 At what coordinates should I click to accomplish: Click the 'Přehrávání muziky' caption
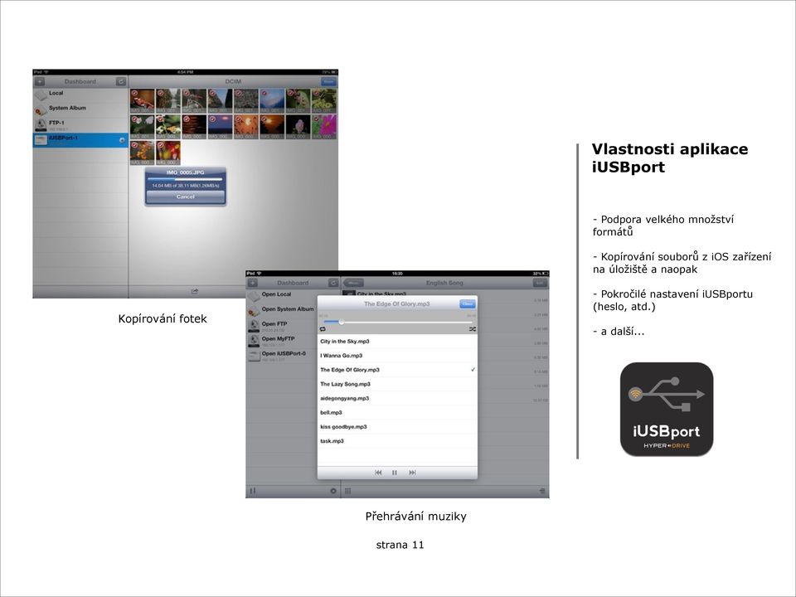pos(415,517)
